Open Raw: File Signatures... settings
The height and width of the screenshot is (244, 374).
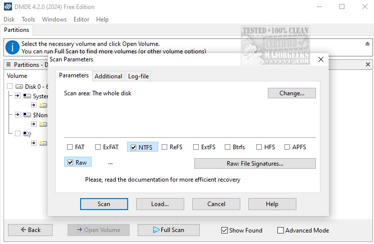tap(255, 164)
